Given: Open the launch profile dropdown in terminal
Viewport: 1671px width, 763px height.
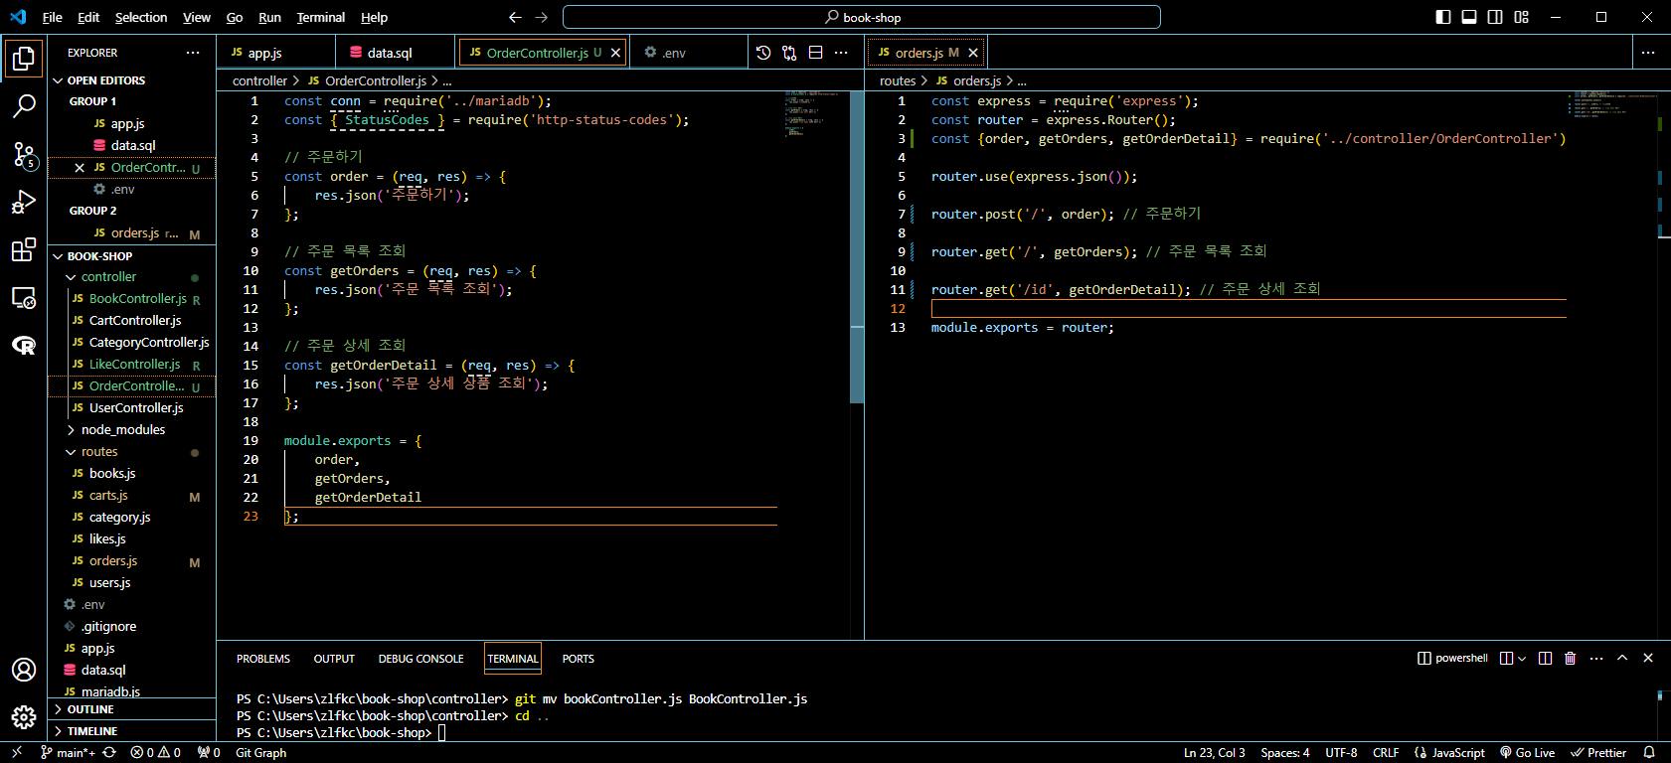Looking at the screenshot, I should coord(1522,658).
